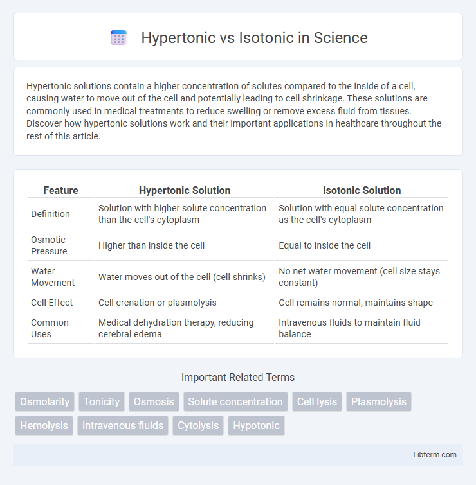Open the Solute concentration tag
The image size is (476, 485).
click(235, 401)
